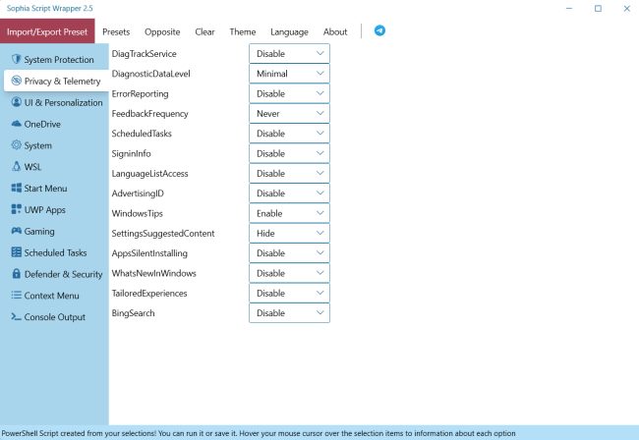Go to the Start Menu section

55,189
